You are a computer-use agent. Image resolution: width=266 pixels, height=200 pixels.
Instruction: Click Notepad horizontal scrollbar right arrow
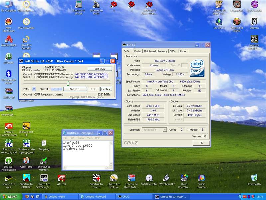point(107,168)
